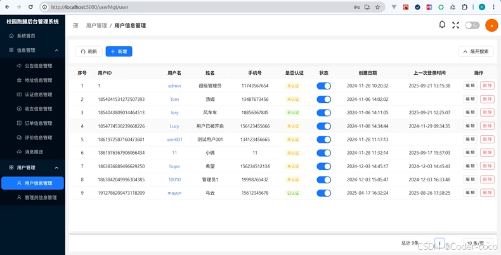Click the 创建日期 column header
The width and height of the screenshot is (501, 255).
click(367, 73)
